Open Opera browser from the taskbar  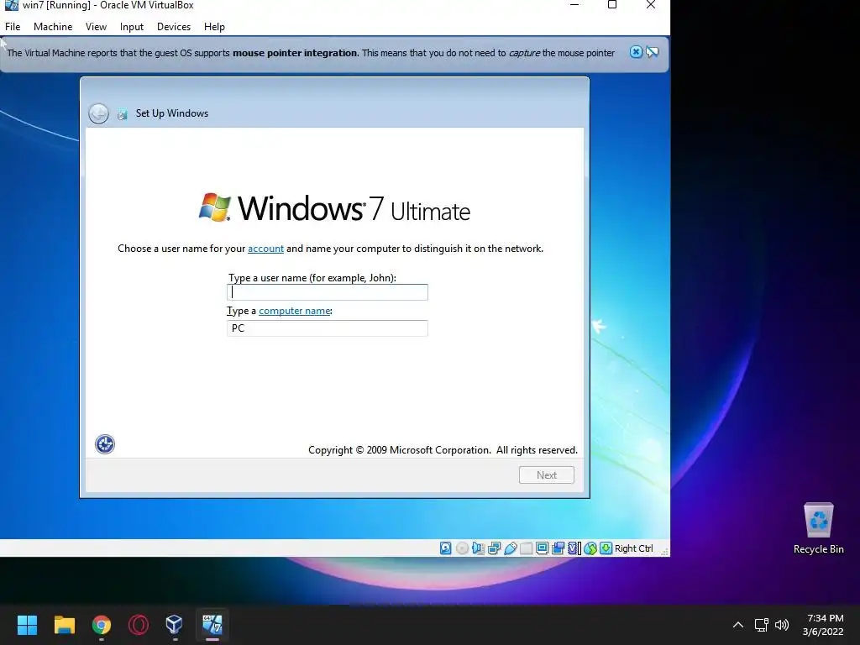(x=139, y=625)
